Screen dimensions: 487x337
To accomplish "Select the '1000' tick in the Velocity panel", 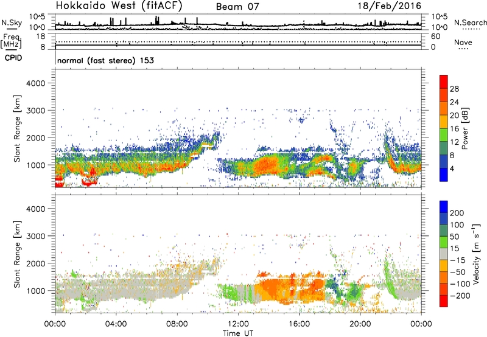I will tap(36, 291).
